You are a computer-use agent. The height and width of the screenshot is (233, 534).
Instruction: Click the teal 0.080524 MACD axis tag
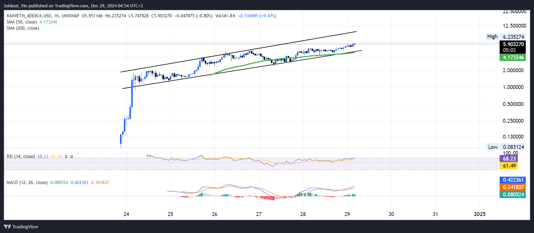click(513, 195)
